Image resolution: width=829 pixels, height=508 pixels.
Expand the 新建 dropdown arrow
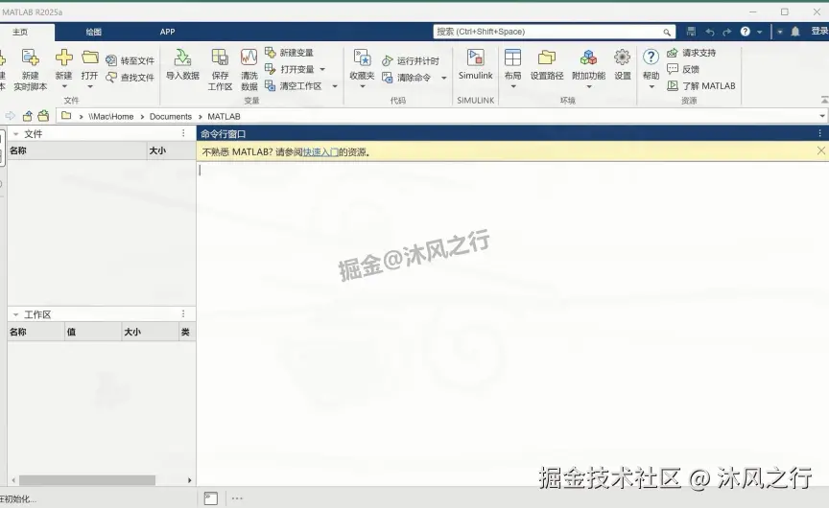(x=64, y=86)
